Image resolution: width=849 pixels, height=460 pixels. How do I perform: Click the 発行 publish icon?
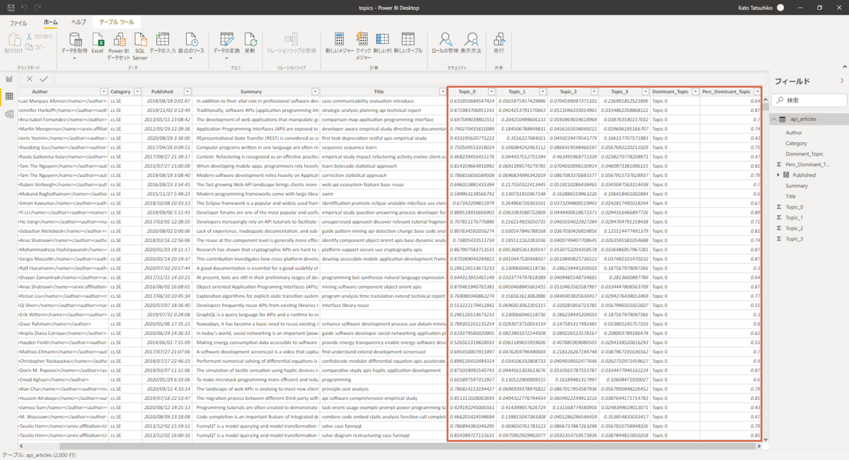pos(499,39)
